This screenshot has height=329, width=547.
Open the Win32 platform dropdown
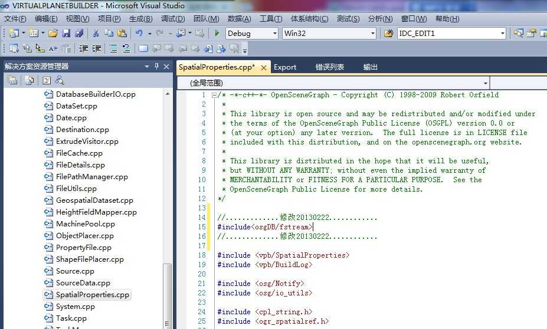372,34
